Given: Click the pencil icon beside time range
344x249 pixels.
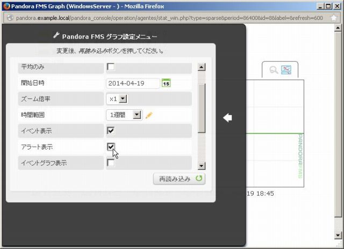Looking at the screenshot, I should [x=149, y=115].
